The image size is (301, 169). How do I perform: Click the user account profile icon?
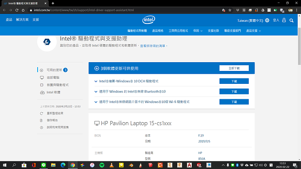tap(284, 20)
